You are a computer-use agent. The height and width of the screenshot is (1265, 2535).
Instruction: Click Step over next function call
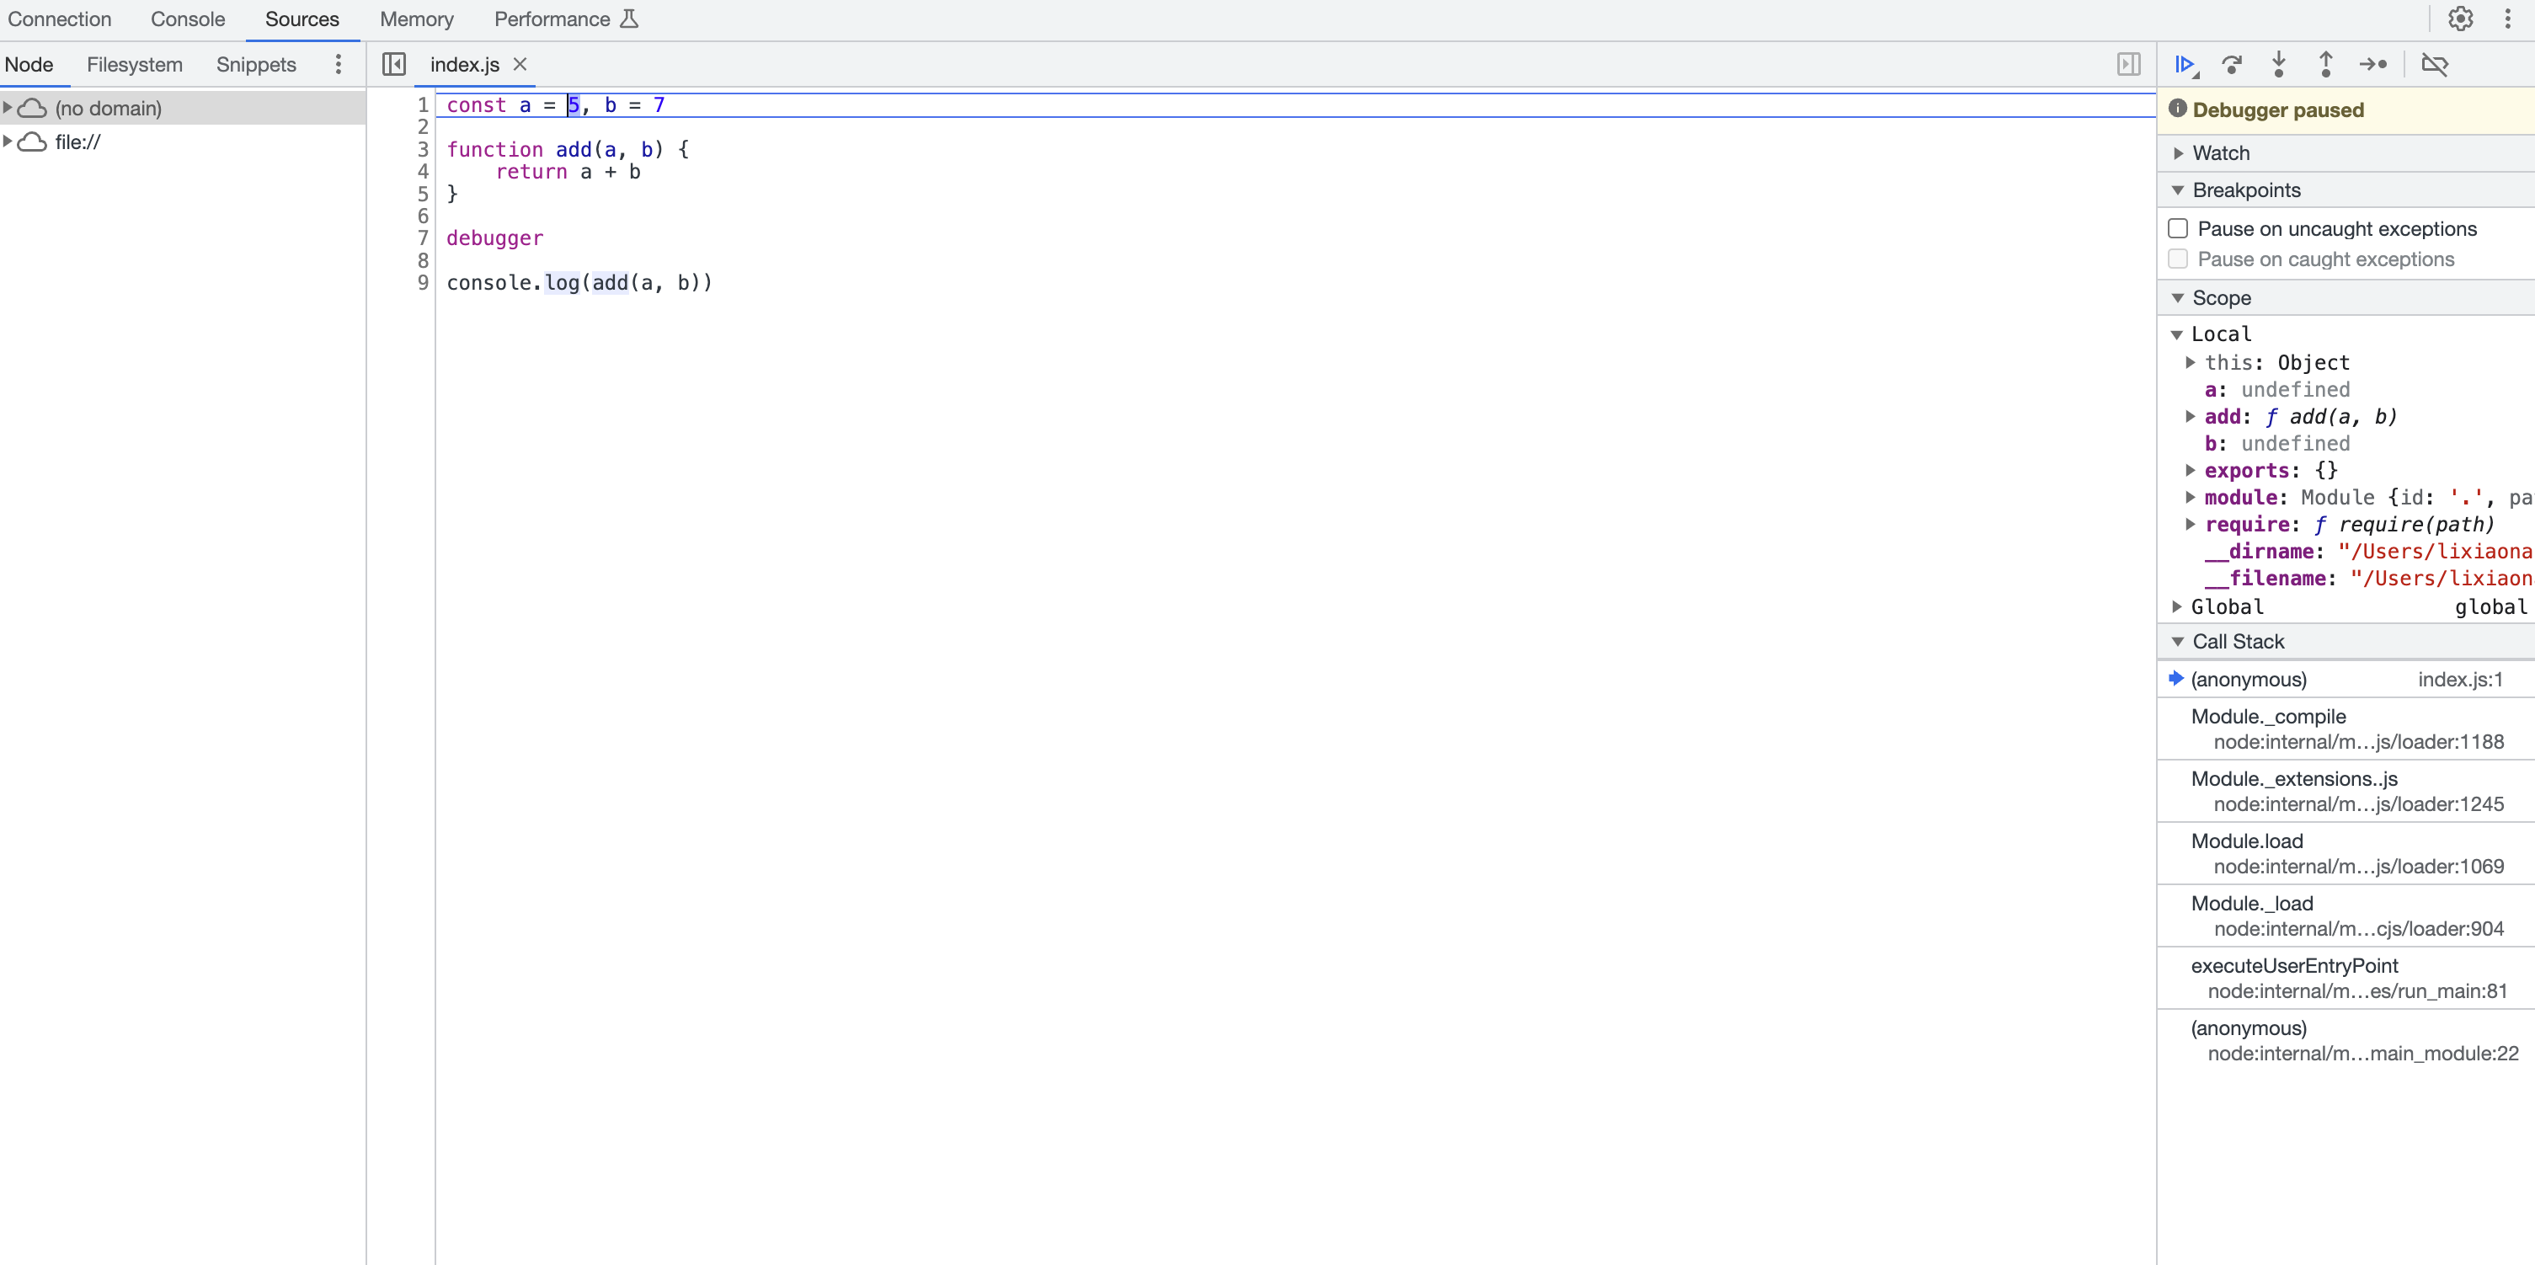pyautogui.click(x=2232, y=64)
